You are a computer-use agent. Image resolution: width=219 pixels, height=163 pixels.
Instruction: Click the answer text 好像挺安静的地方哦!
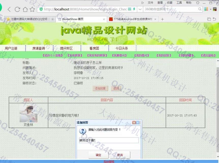point(64,115)
